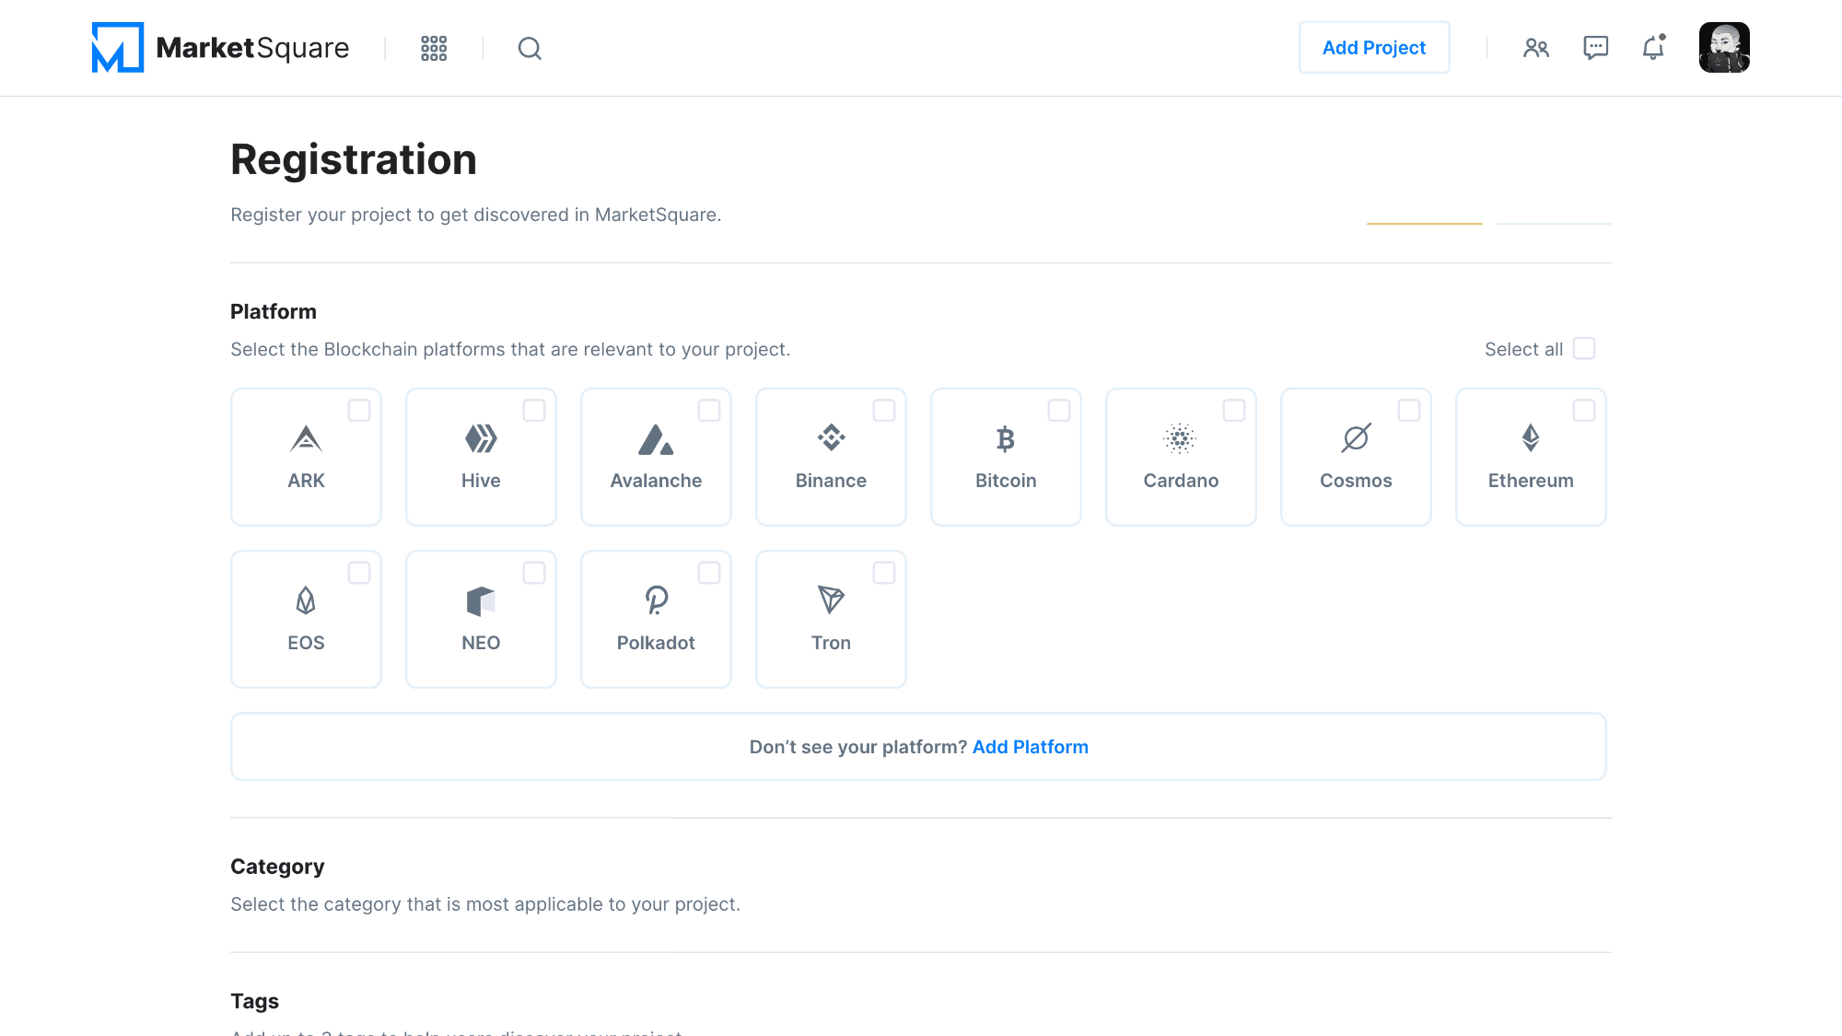Open the user profile avatar
The width and height of the screenshot is (1842, 1036).
click(1724, 47)
